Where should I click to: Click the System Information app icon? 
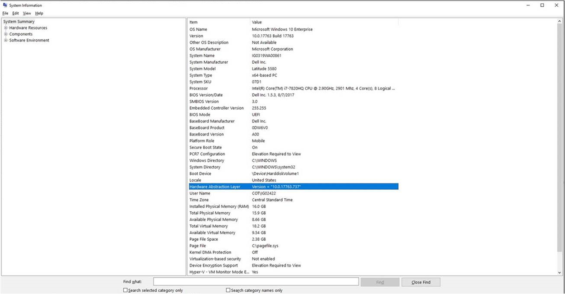click(x=5, y=5)
